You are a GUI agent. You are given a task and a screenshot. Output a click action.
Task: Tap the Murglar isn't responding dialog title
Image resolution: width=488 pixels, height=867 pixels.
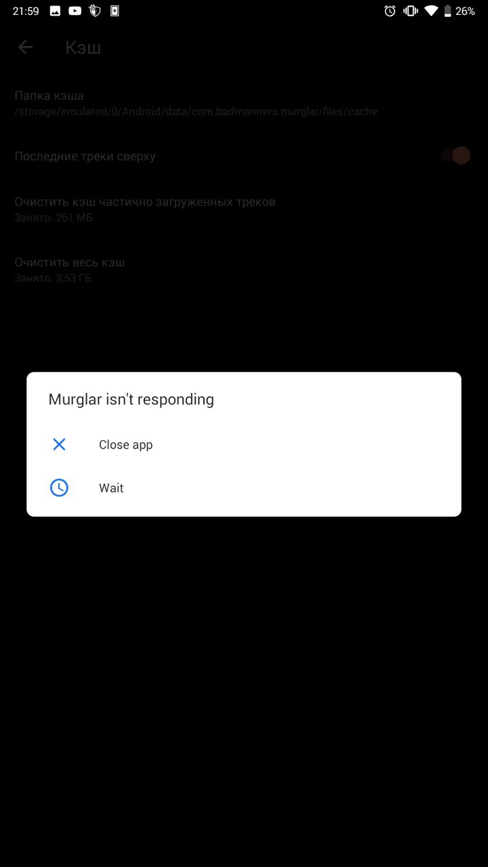[131, 399]
